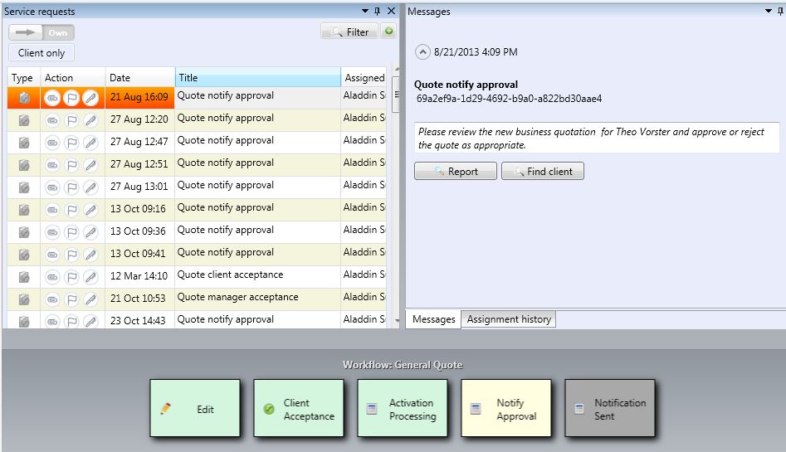Click attachment icon in 21 Aug 16:09 row
The height and width of the screenshot is (452, 786).
click(52, 98)
